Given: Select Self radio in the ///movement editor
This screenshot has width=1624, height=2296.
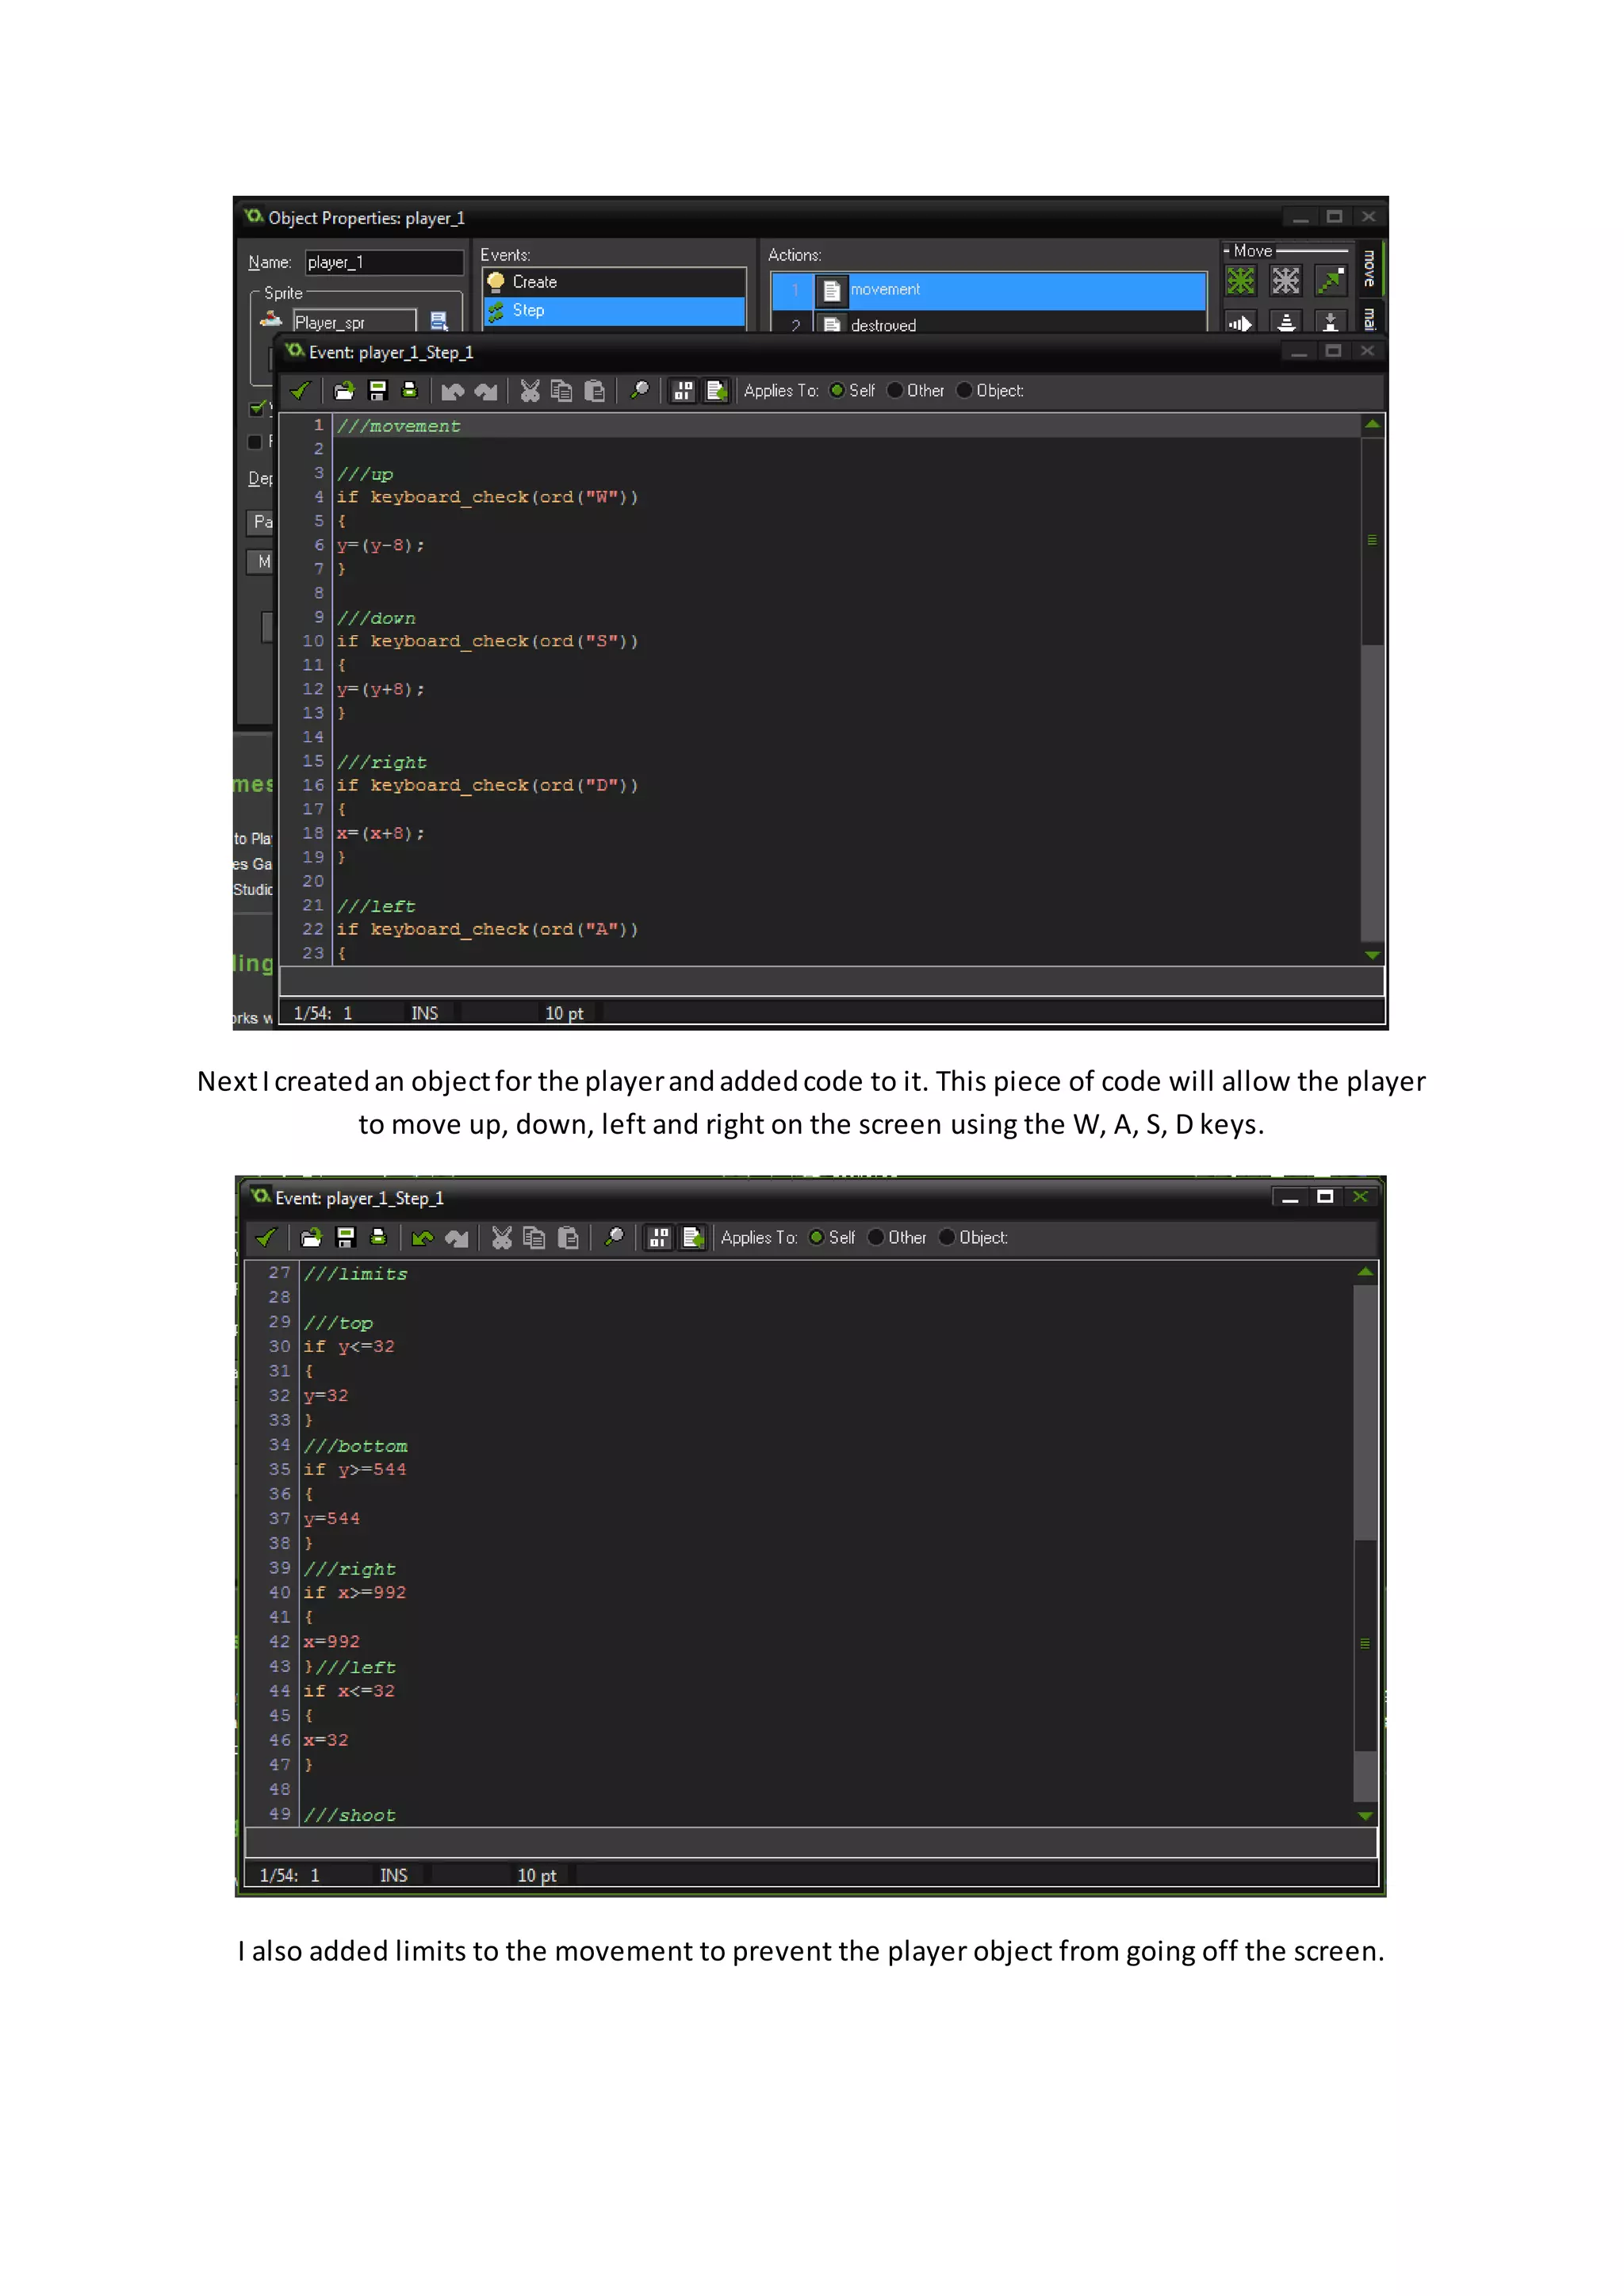Looking at the screenshot, I should (x=837, y=390).
